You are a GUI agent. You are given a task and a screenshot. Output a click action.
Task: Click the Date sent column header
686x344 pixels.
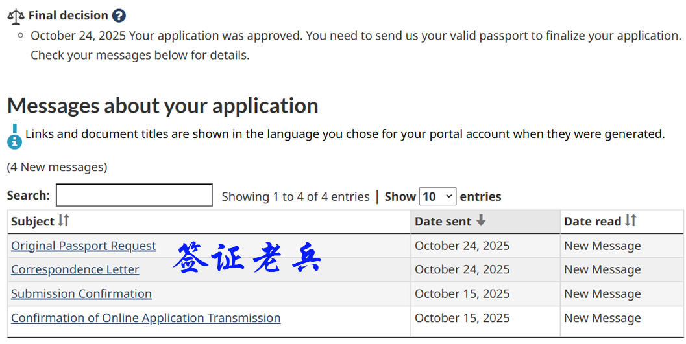[443, 222]
